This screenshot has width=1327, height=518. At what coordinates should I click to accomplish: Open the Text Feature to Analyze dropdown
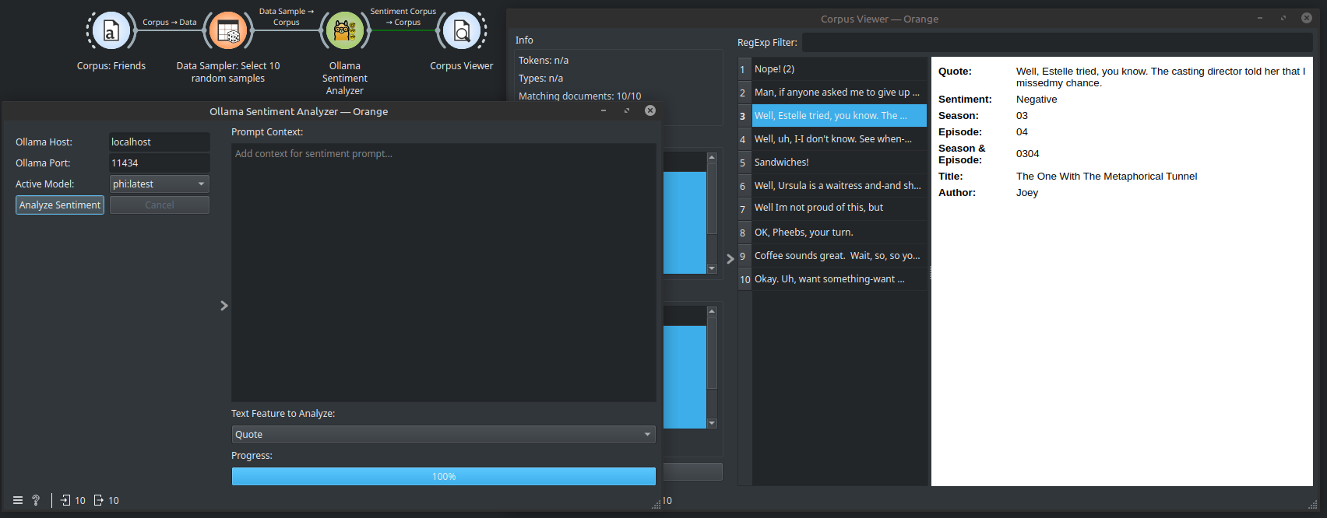click(x=444, y=434)
